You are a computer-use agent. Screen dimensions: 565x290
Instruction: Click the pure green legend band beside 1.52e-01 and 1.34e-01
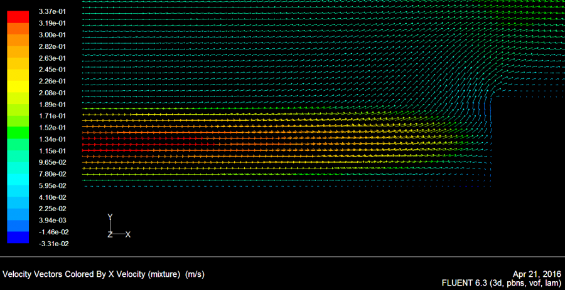[x=18, y=133]
